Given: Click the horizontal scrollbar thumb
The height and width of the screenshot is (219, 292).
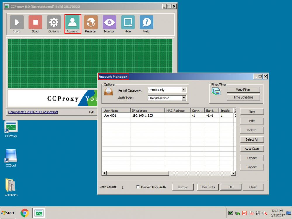Looking at the screenshot, I should [x=138, y=173].
